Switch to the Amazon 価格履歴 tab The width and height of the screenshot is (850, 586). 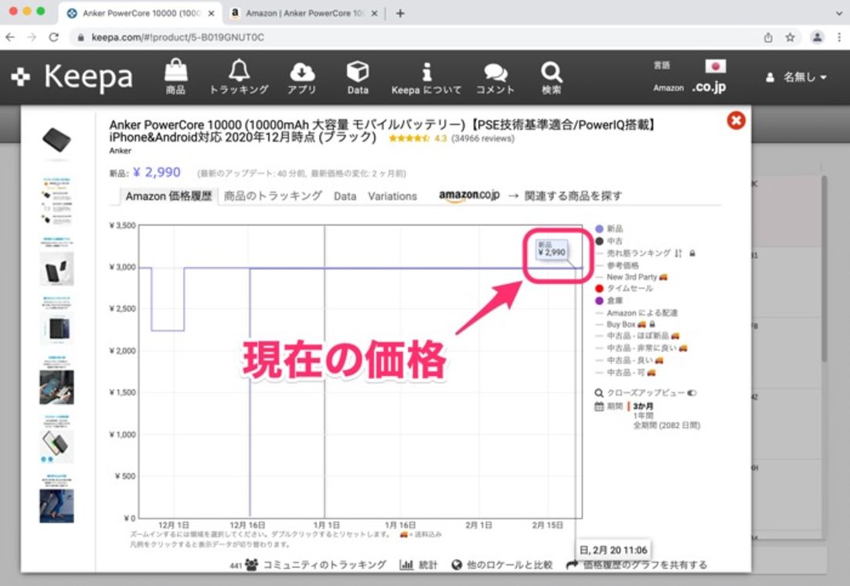tap(168, 196)
